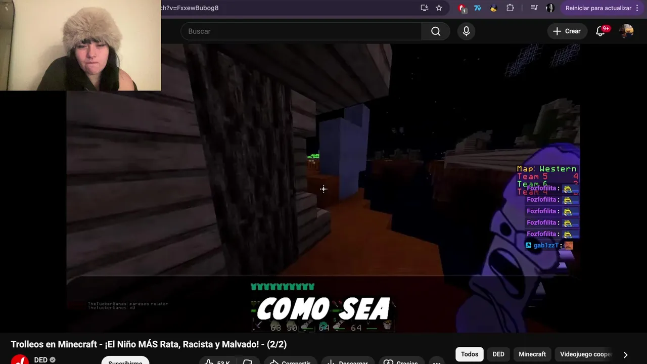Open the blue translate extension icon

478,8
